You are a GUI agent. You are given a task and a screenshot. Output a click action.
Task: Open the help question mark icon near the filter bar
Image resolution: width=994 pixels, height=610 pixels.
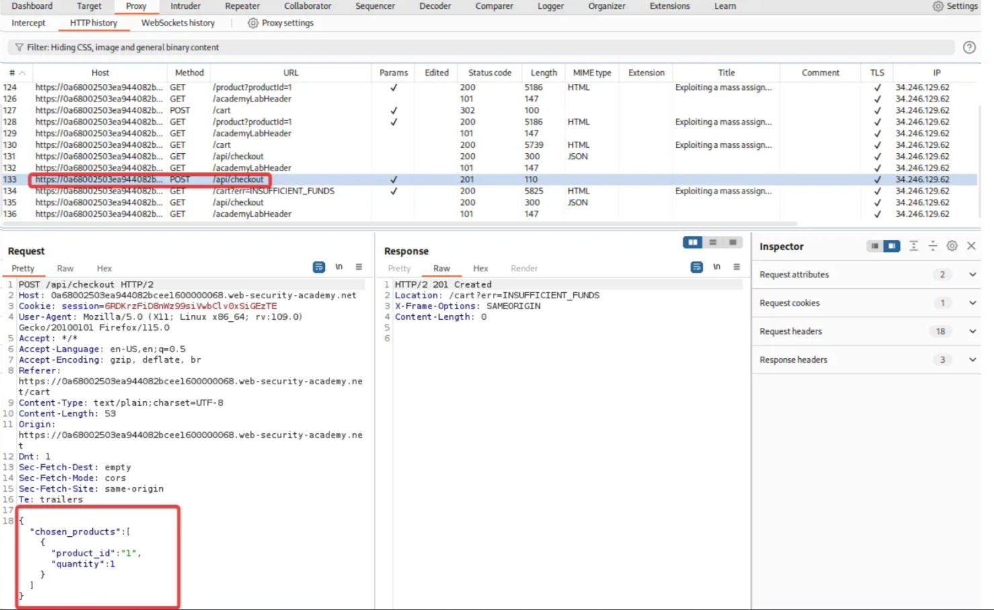(x=969, y=47)
